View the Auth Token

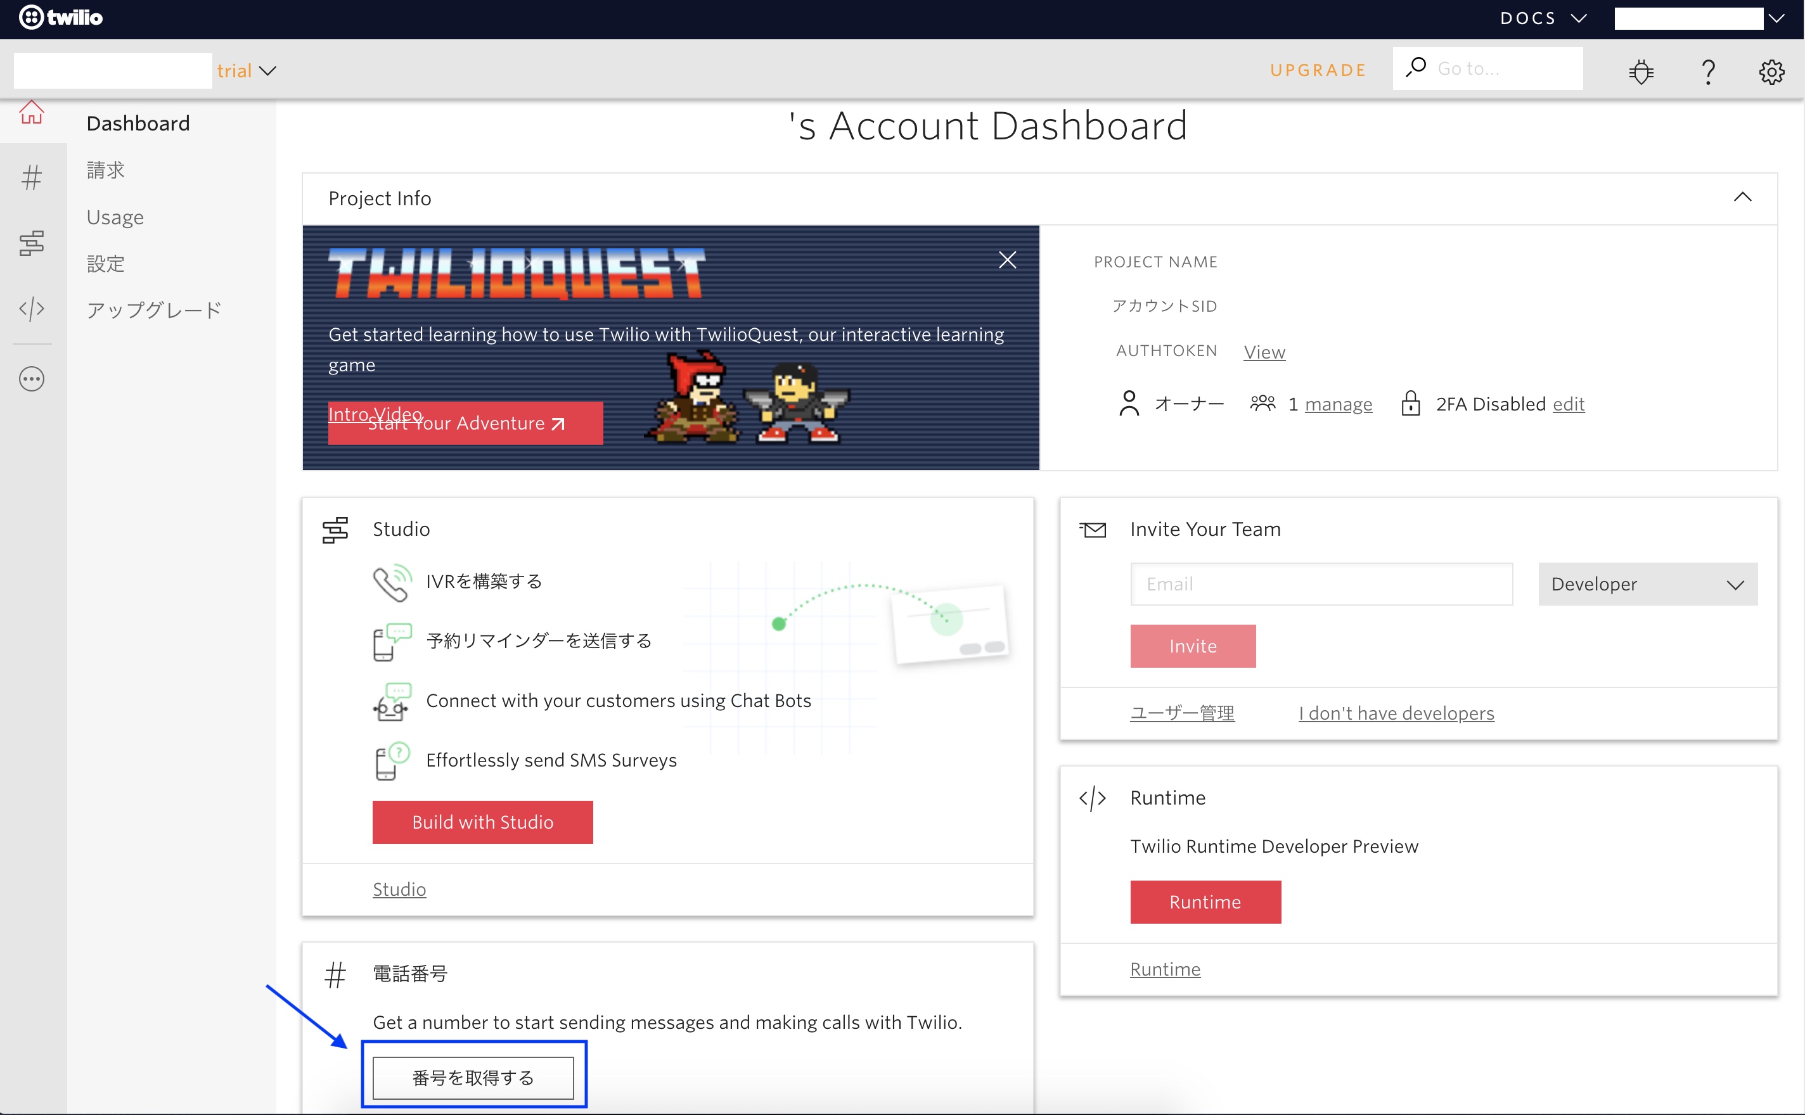click(1264, 352)
